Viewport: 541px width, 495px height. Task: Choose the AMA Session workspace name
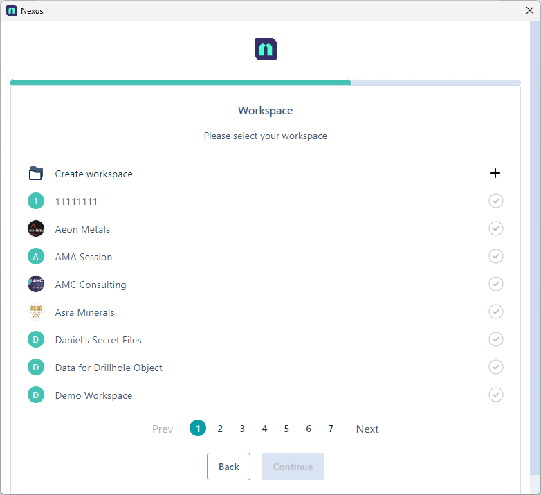coord(84,257)
